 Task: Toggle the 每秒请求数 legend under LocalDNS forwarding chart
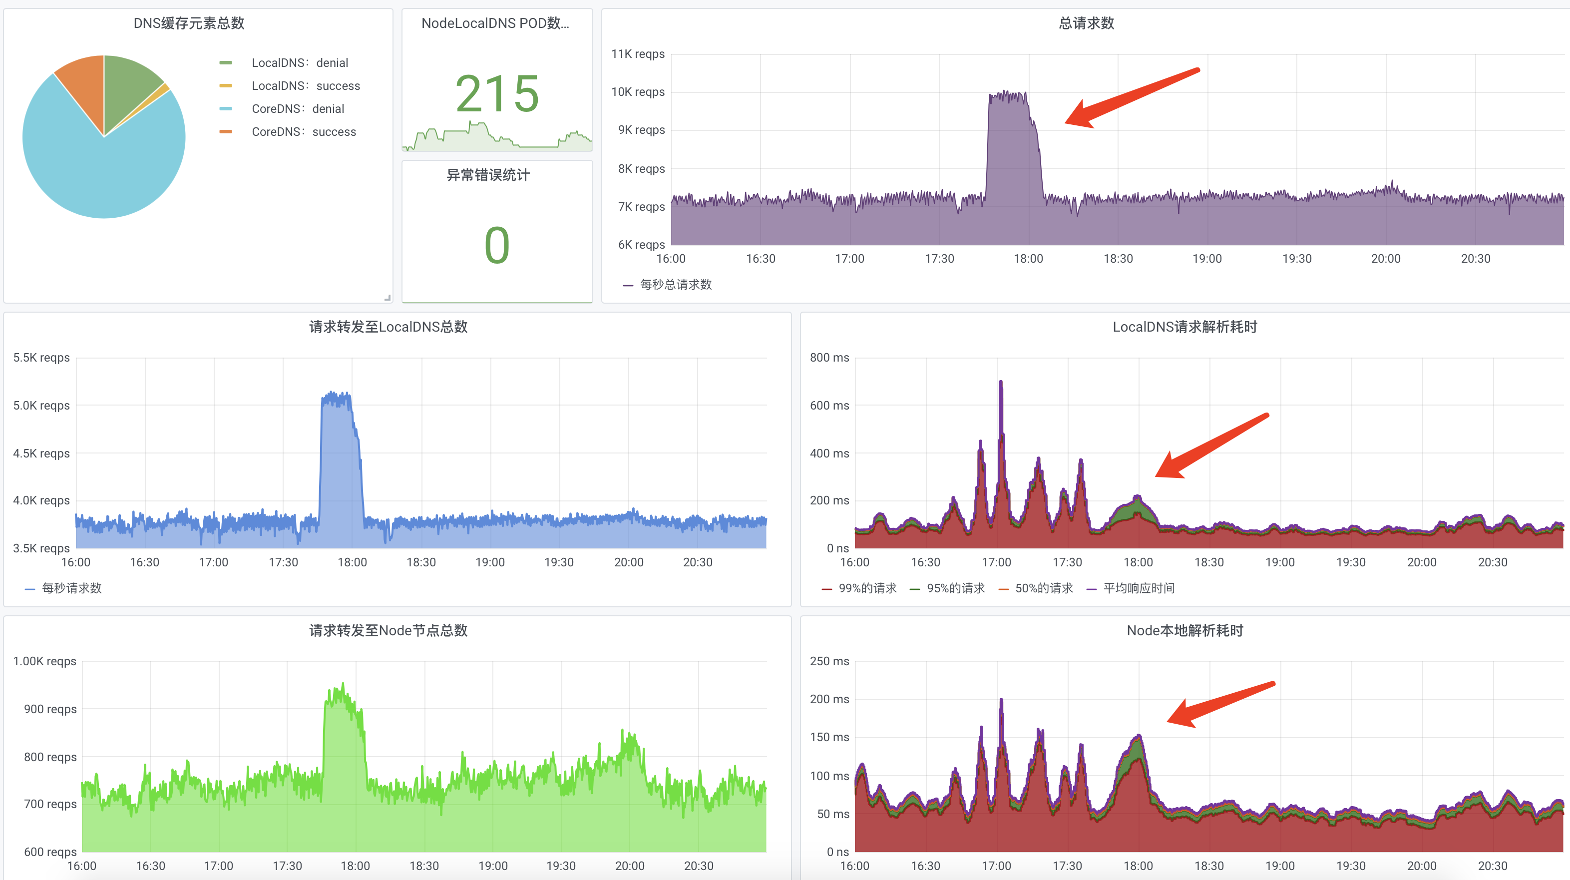tap(71, 587)
